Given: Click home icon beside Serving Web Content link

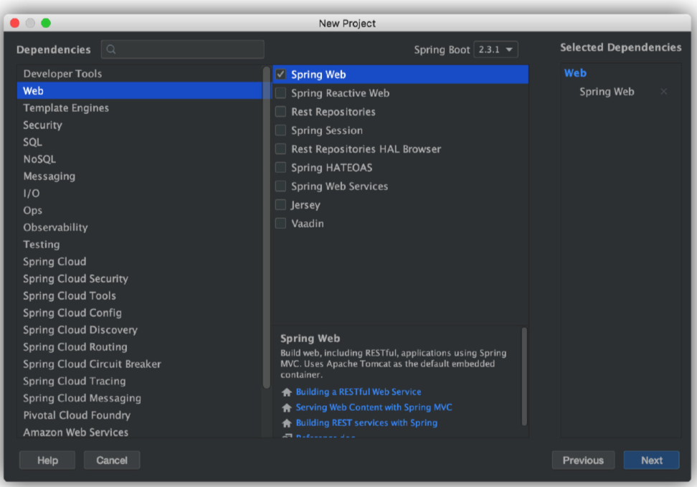Looking at the screenshot, I should (287, 407).
